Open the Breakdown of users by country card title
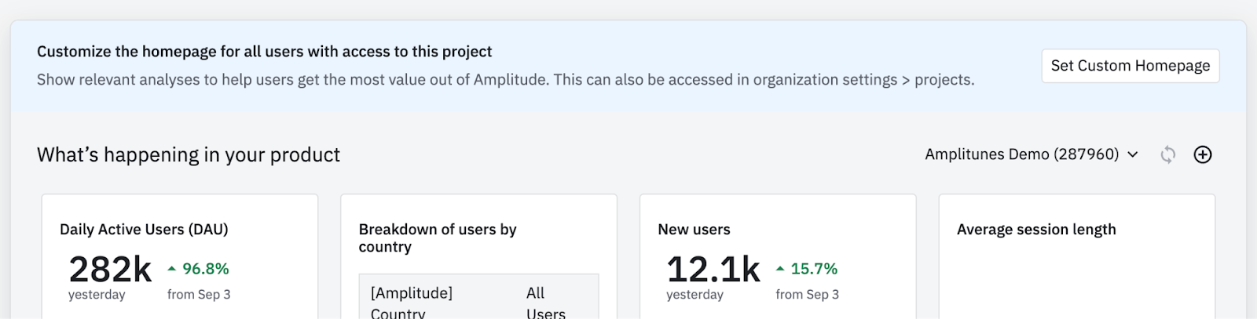 pos(437,237)
